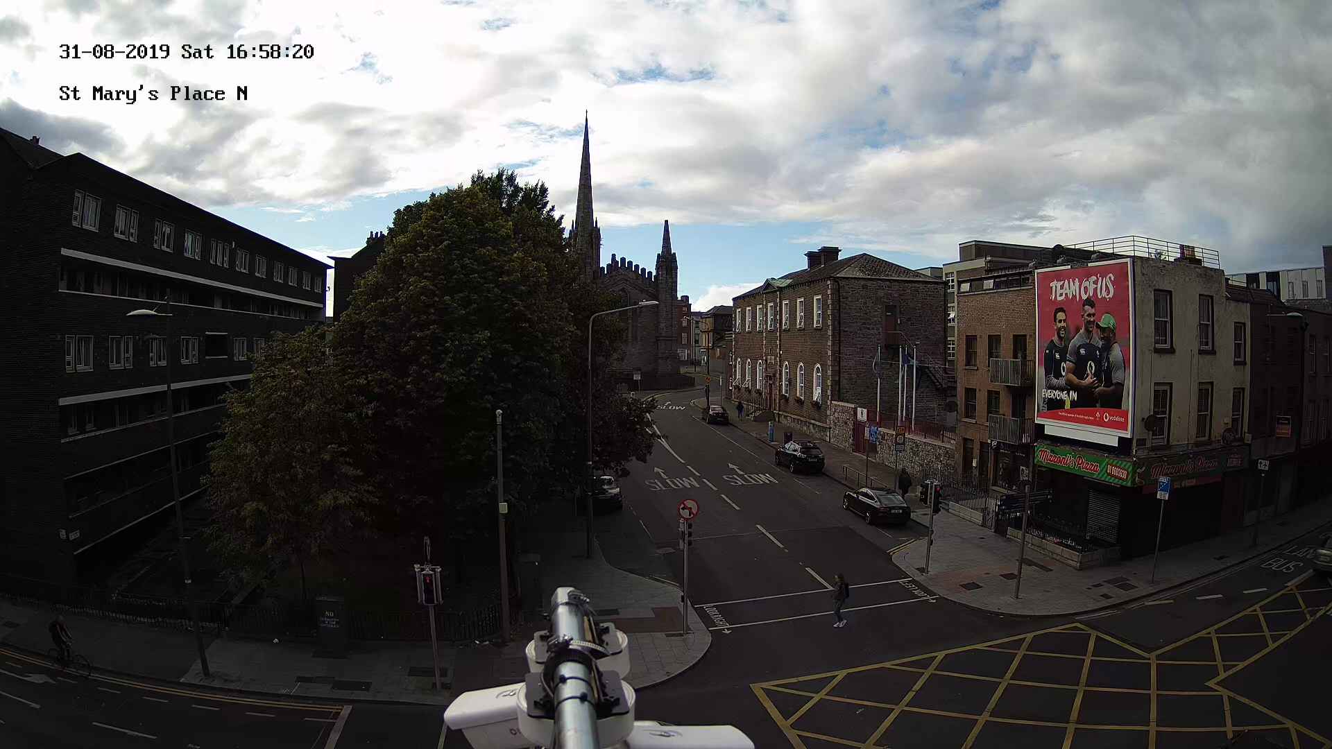Click the left SLOW road marking
The image size is (1332, 749).
click(672, 483)
